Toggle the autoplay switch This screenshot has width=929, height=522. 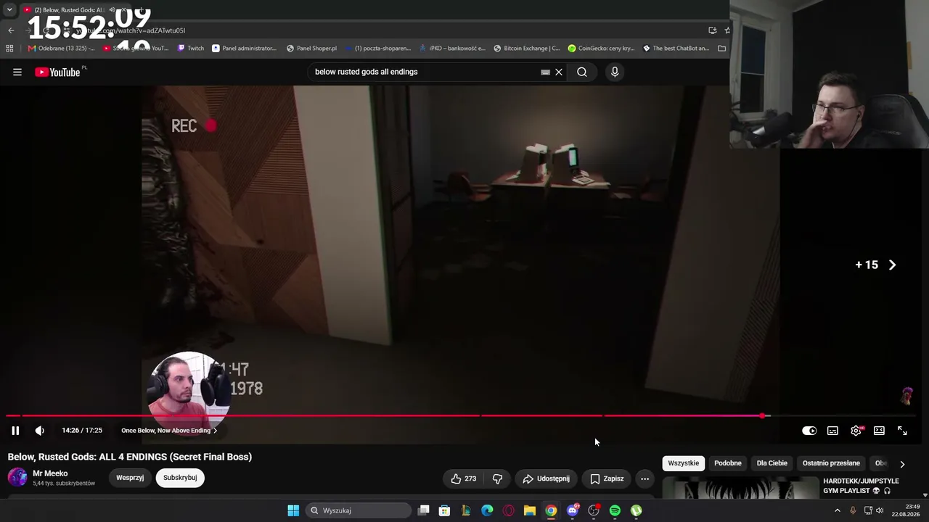pos(809,431)
